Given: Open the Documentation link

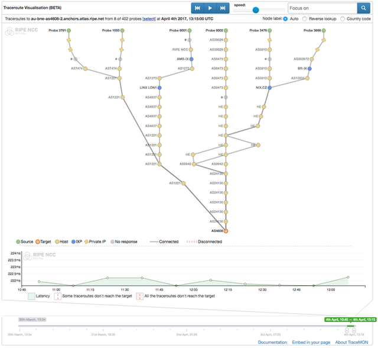Looking at the screenshot, I should tap(272, 342).
